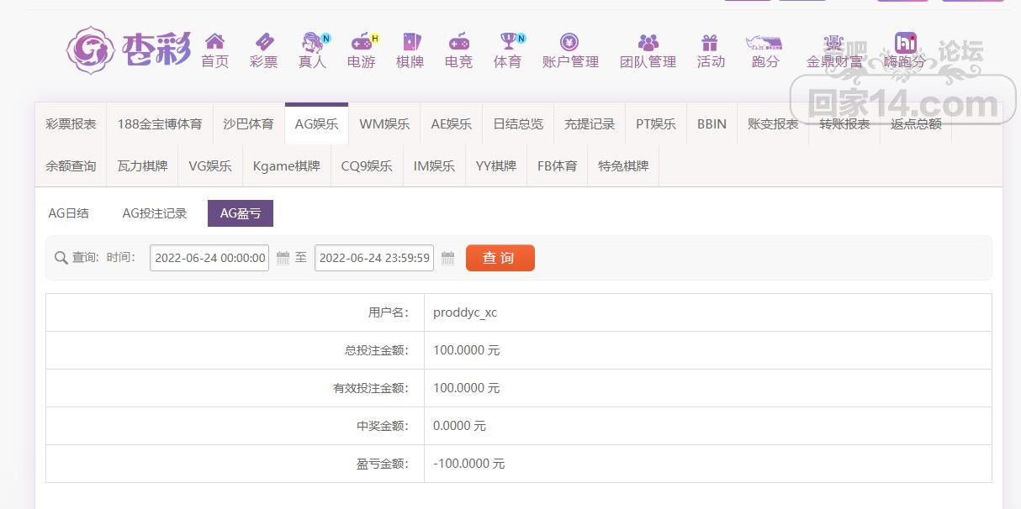The width and height of the screenshot is (1021, 509).
Task: Switch to the IM娱乐 tab
Action: 434,165
